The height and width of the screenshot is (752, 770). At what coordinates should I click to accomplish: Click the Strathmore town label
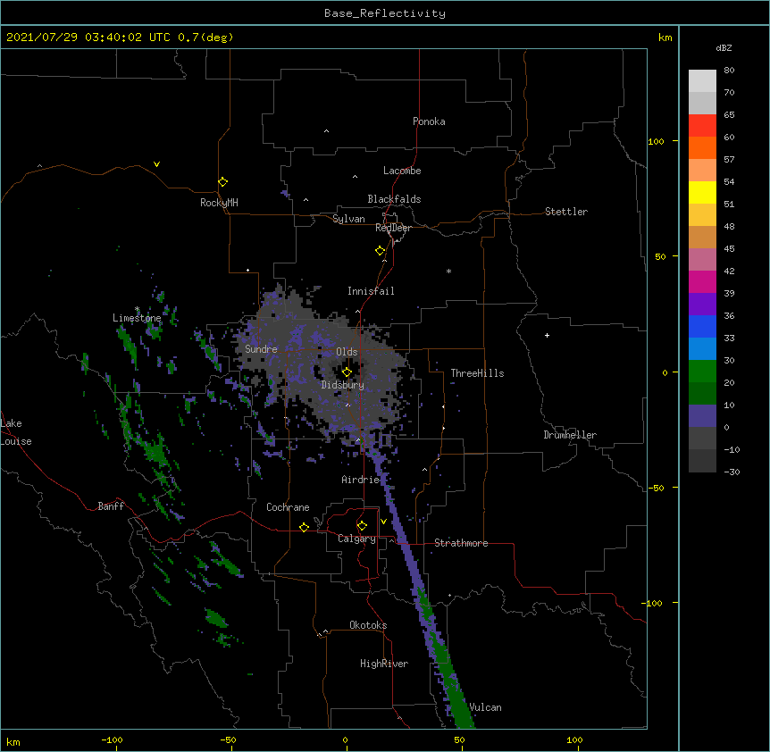(x=461, y=543)
